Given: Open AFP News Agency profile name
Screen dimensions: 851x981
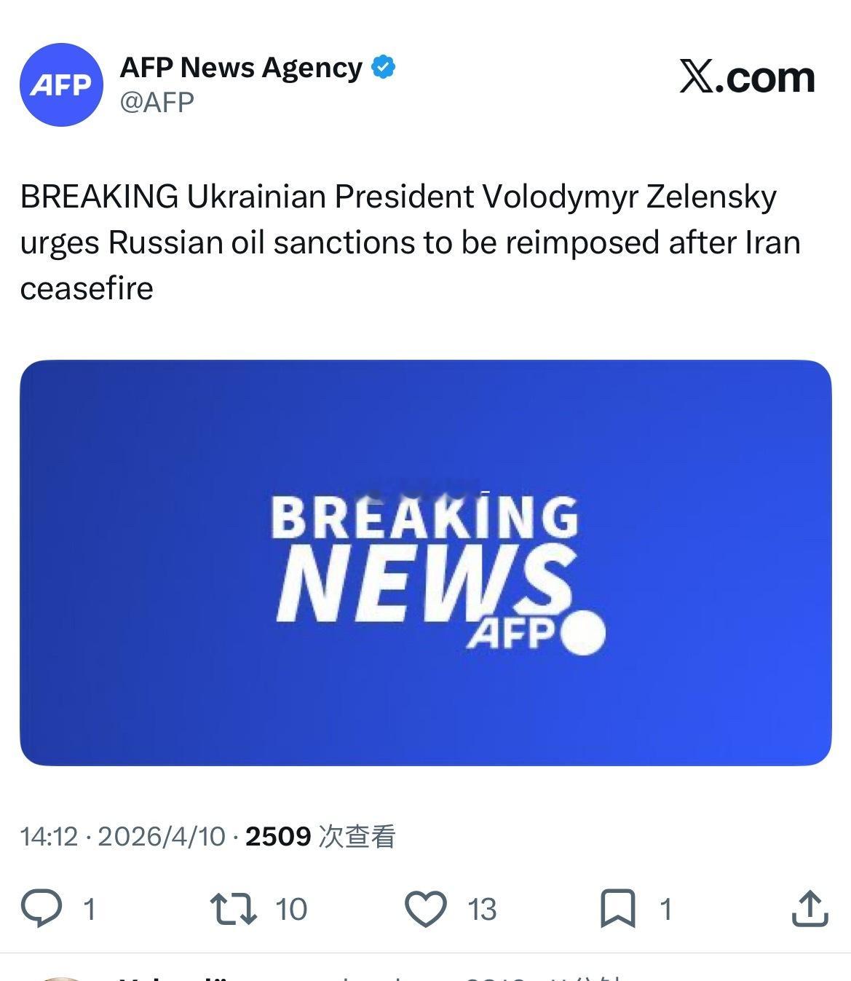Looking at the screenshot, I should (241, 68).
